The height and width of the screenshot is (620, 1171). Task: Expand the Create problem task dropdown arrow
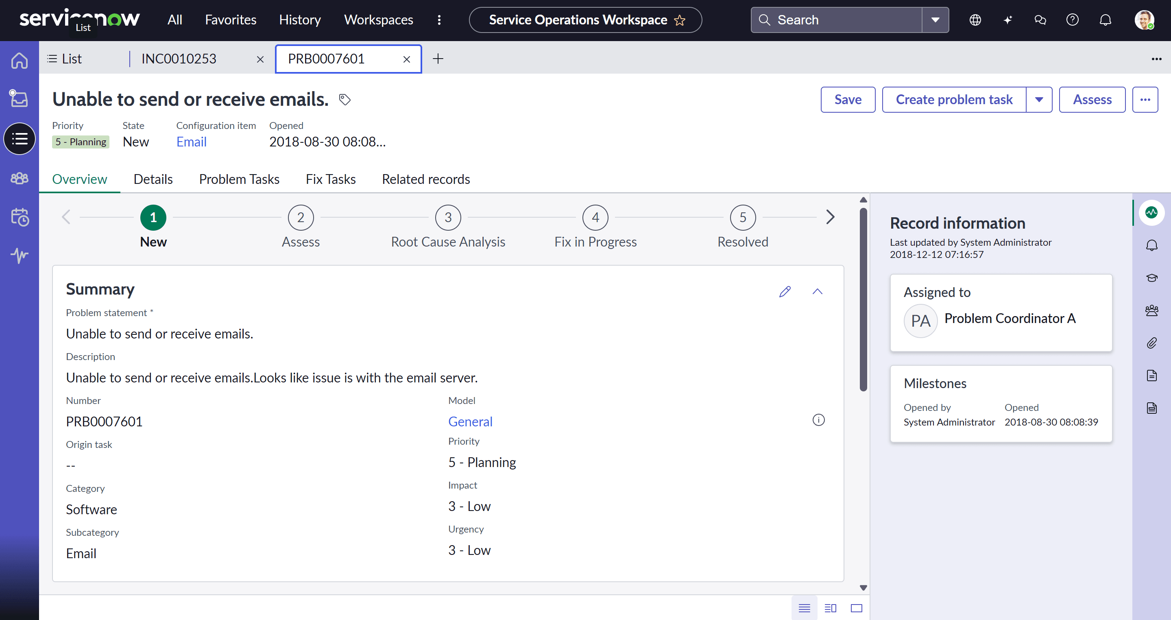pos(1039,100)
